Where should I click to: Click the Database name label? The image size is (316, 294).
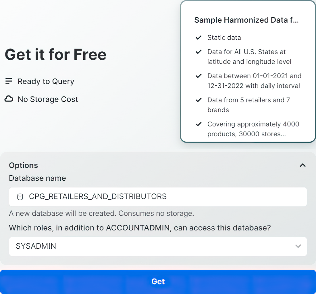(x=37, y=178)
